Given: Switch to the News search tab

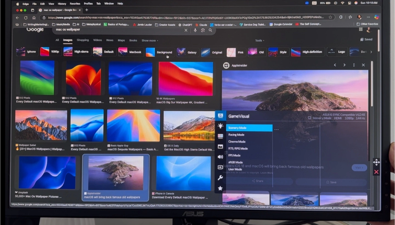Looking at the screenshot, I should tap(110, 40).
